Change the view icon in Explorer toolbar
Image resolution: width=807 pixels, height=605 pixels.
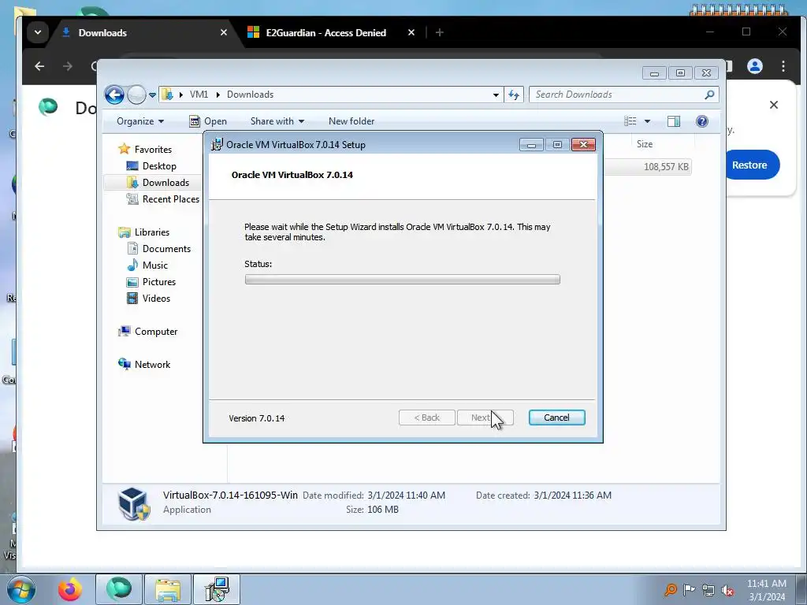630,121
